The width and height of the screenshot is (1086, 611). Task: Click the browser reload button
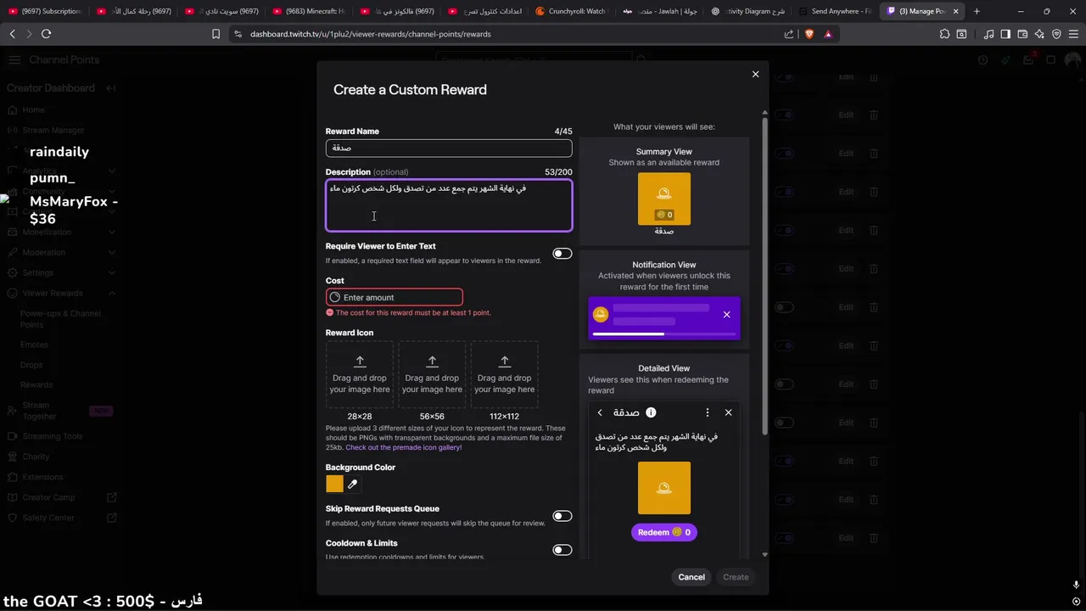(46, 34)
